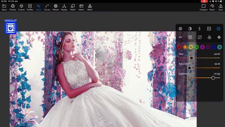Image resolution: width=225 pixels, height=127 pixels.
Task: Click the Saturation slider handle
Action: (189, 68)
